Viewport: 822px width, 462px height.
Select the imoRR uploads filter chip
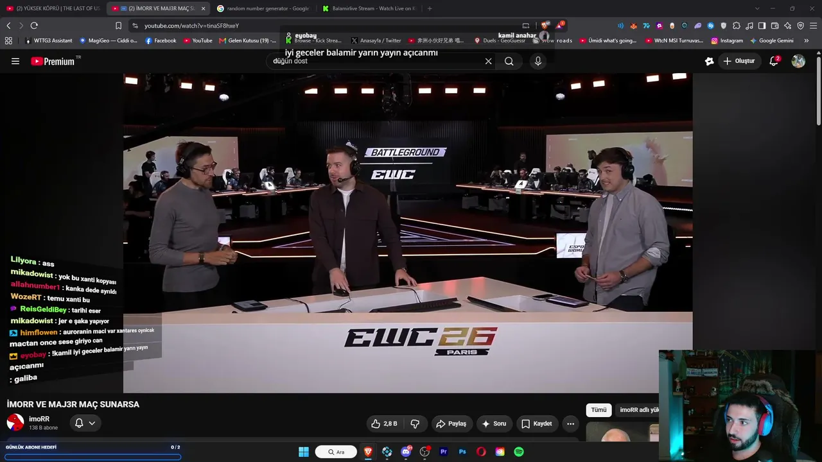point(638,410)
